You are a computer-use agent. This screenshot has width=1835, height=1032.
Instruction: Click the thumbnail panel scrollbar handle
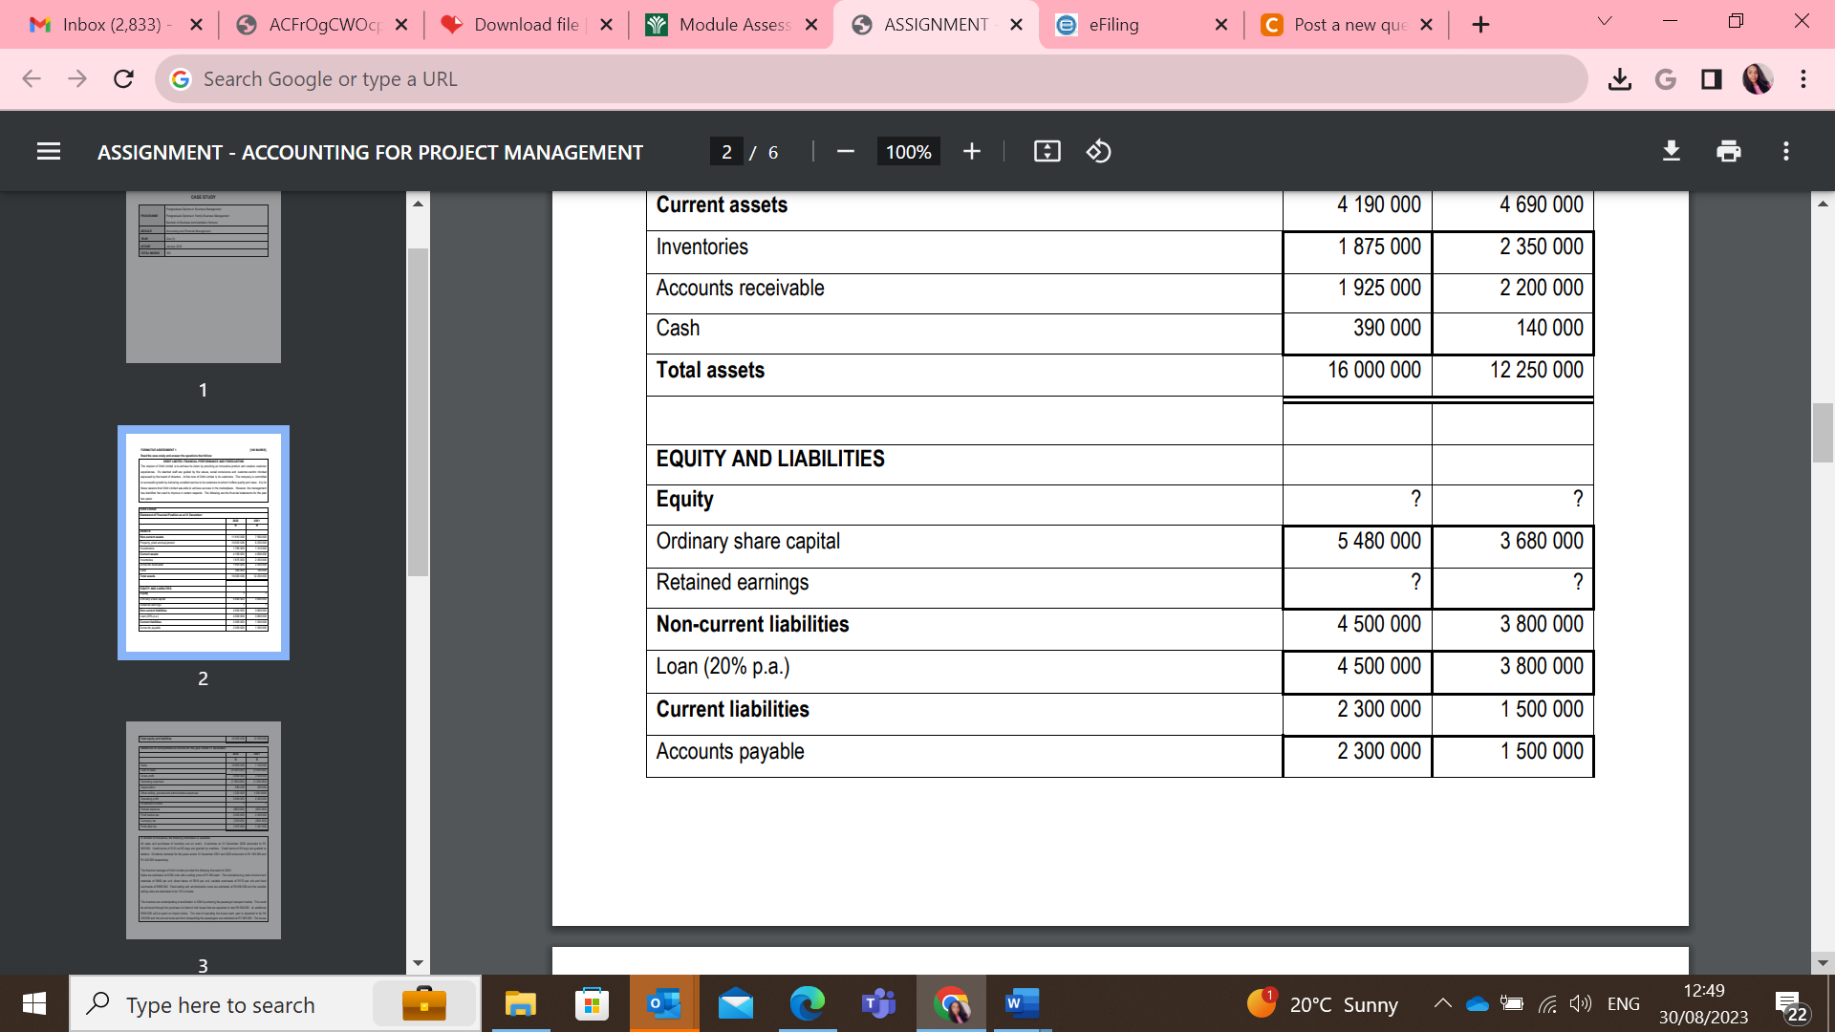(x=418, y=411)
